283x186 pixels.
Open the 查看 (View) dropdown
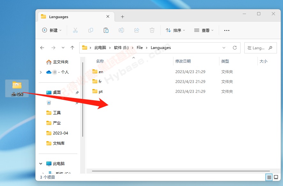pyautogui.click(x=204, y=31)
